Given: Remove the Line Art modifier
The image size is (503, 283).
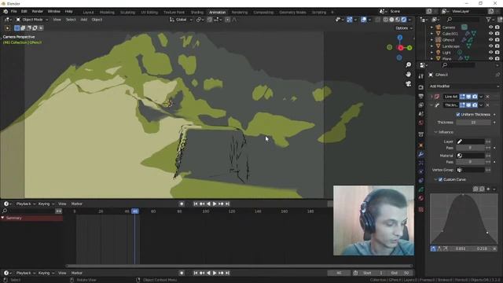Looking at the screenshot, I should click(487, 97).
